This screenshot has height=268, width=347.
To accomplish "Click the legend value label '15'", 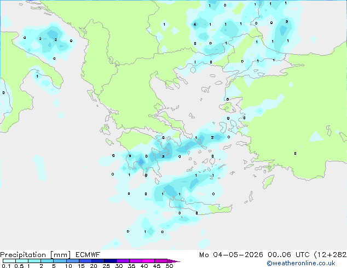I will [81, 266].
